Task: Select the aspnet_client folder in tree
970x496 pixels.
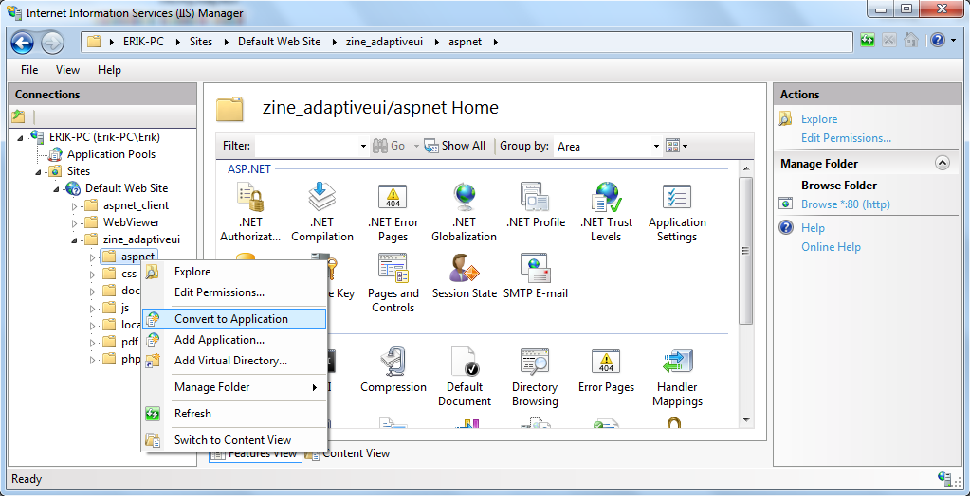Action: coord(136,205)
